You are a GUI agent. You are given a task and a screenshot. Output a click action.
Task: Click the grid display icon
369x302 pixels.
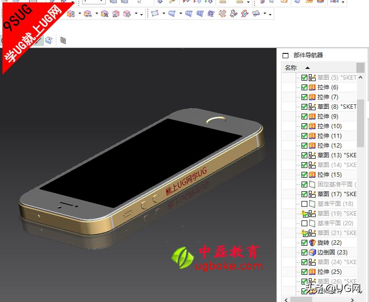63,40
